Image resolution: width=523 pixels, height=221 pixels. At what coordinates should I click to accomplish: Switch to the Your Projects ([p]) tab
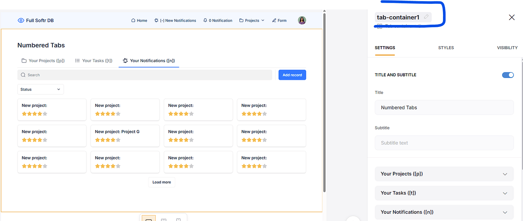[x=43, y=61]
